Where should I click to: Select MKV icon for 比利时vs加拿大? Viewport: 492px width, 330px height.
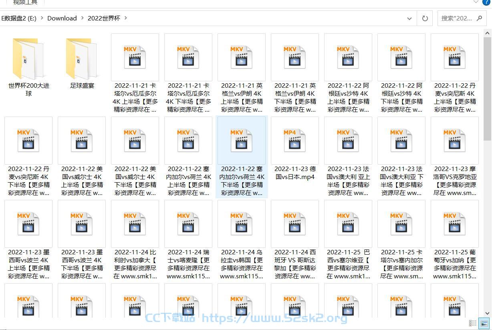(x=135, y=224)
